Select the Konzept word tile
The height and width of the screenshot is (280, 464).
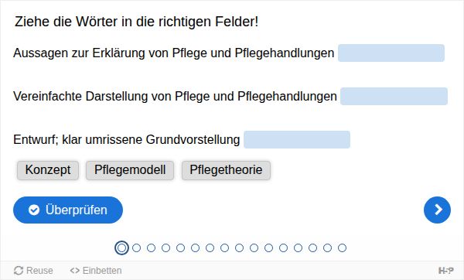click(48, 170)
